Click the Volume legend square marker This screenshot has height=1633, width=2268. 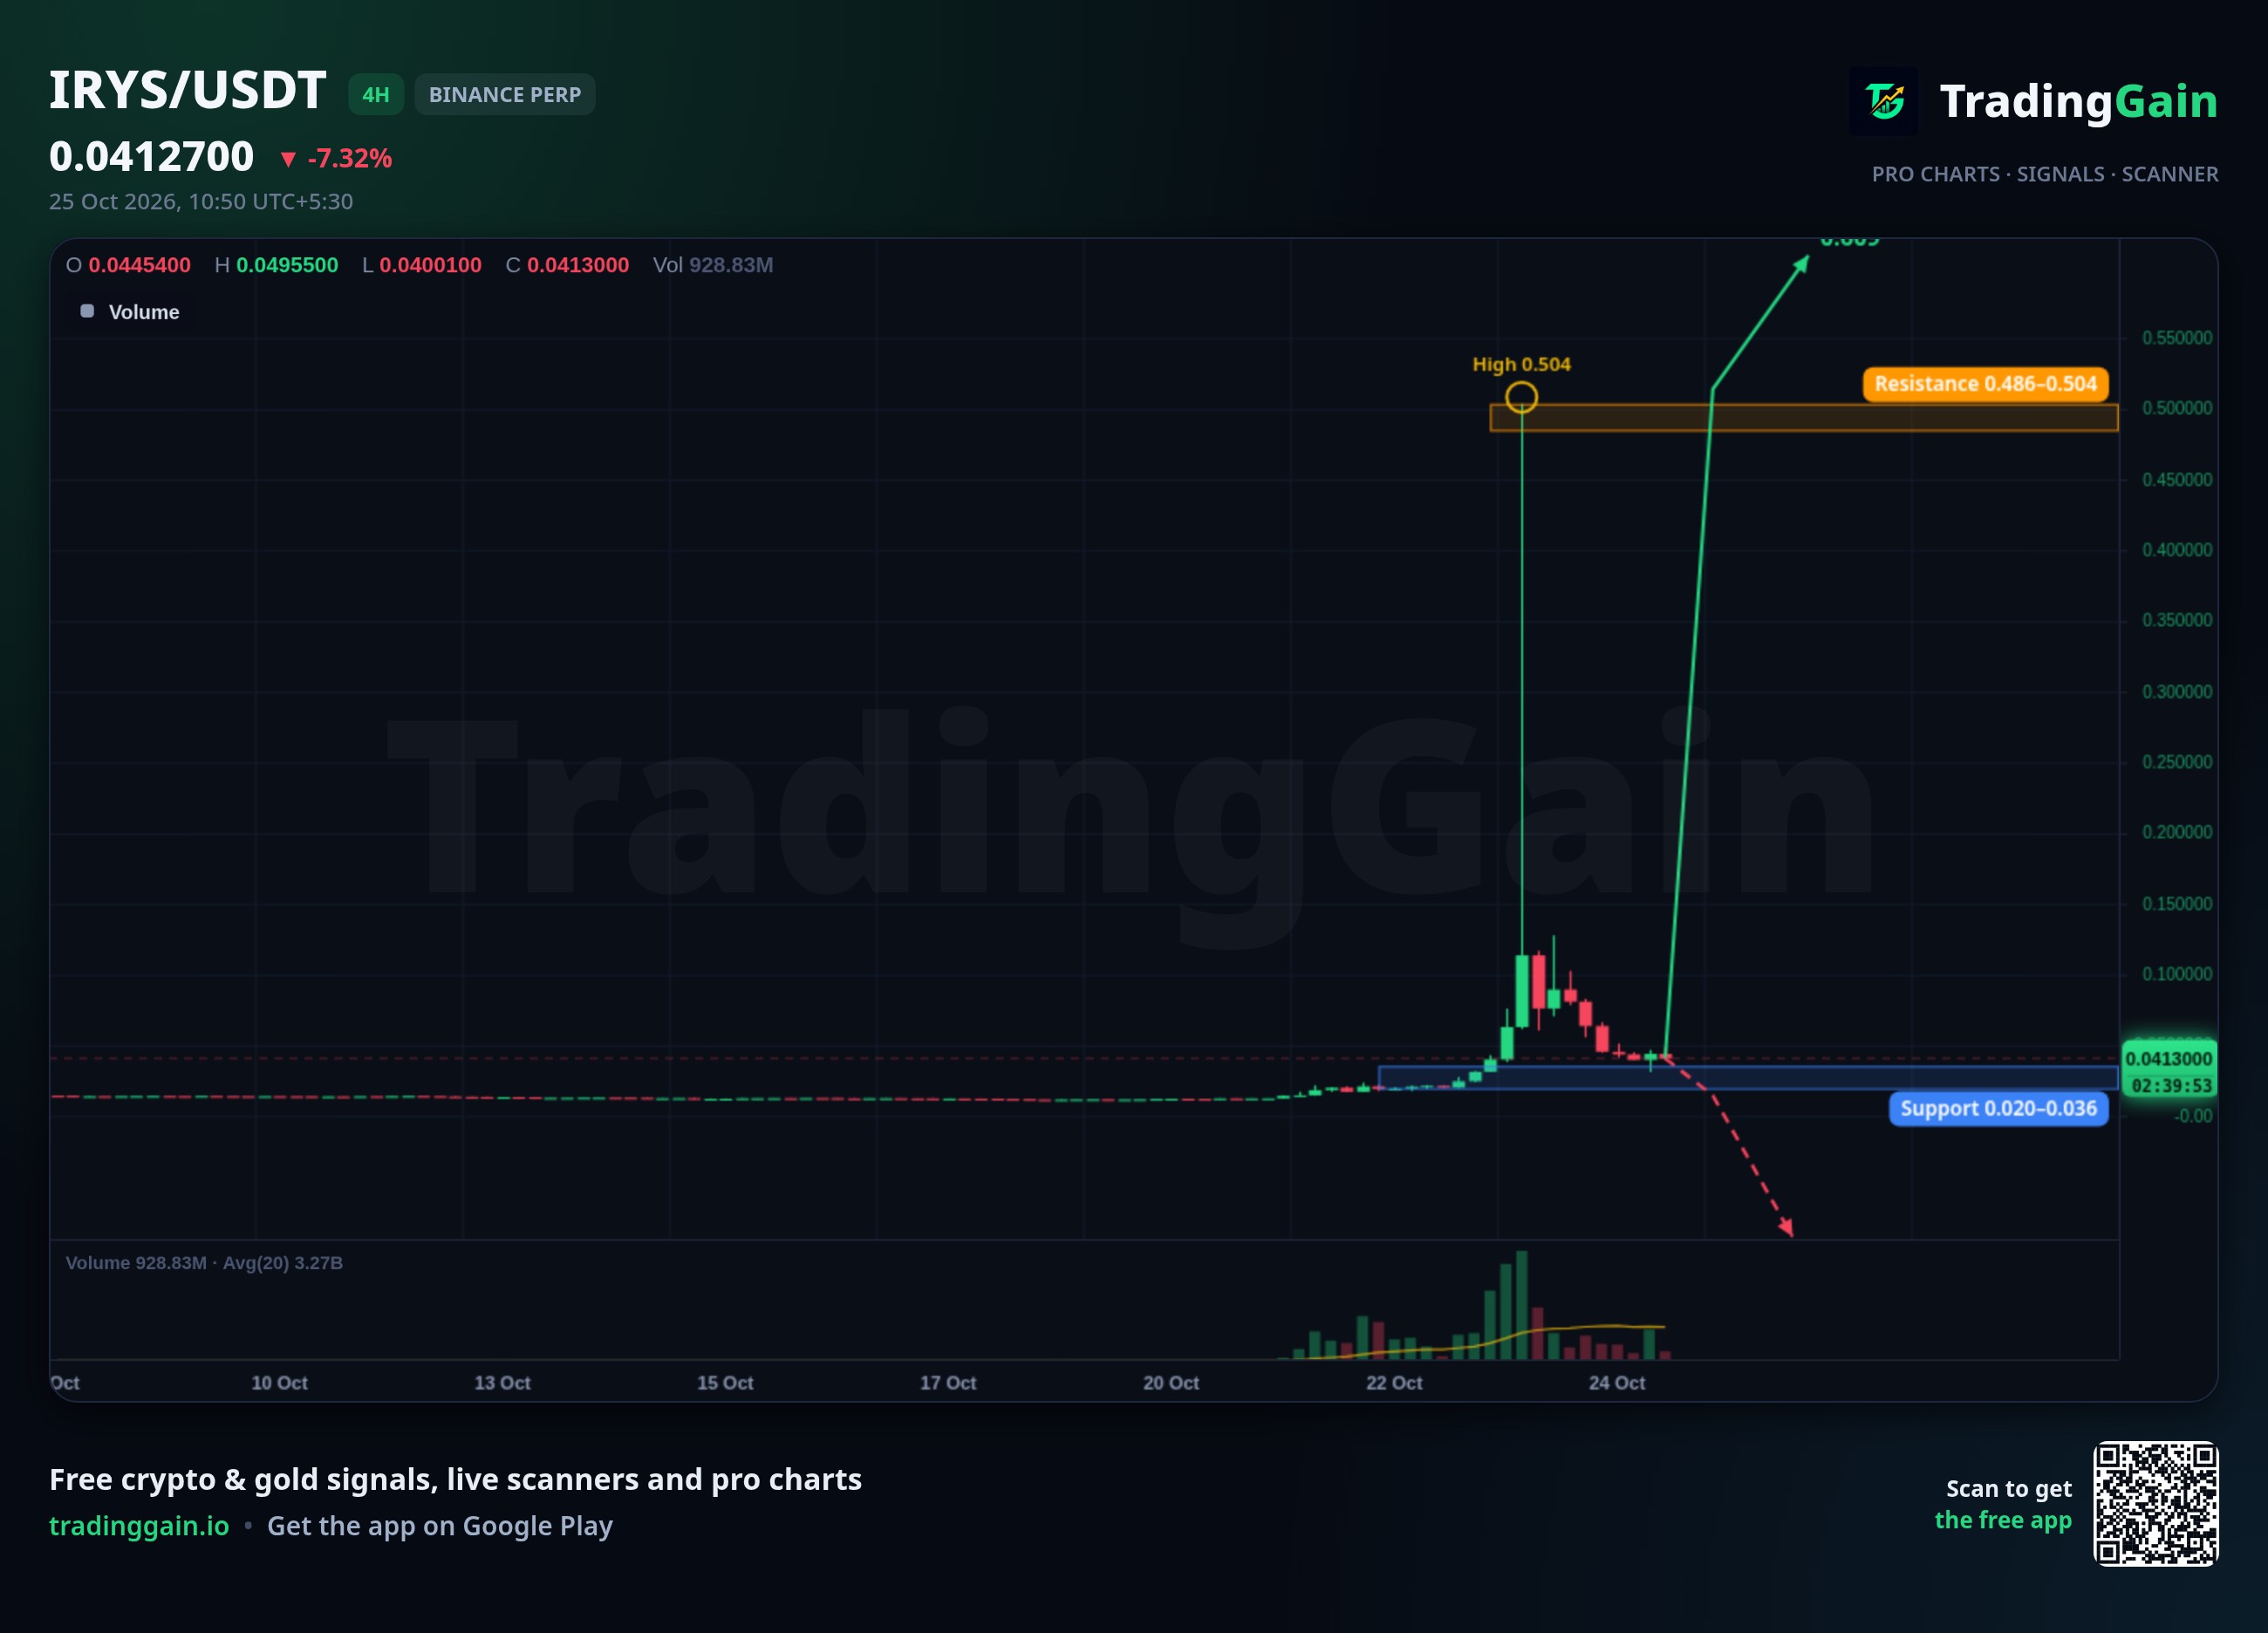point(87,311)
